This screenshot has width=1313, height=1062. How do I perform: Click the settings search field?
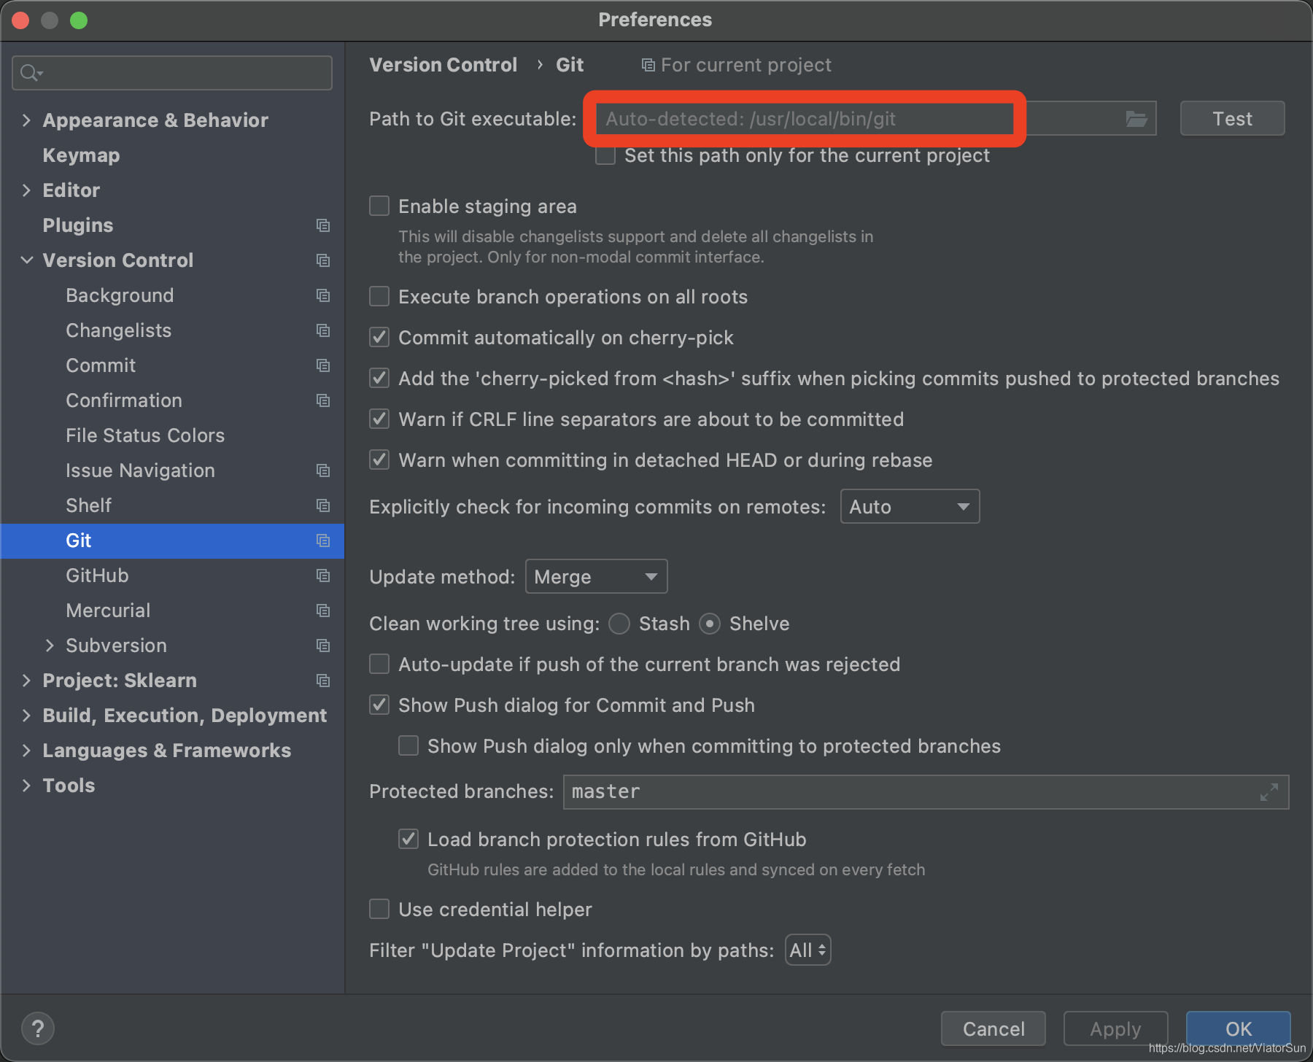click(172, 73)
